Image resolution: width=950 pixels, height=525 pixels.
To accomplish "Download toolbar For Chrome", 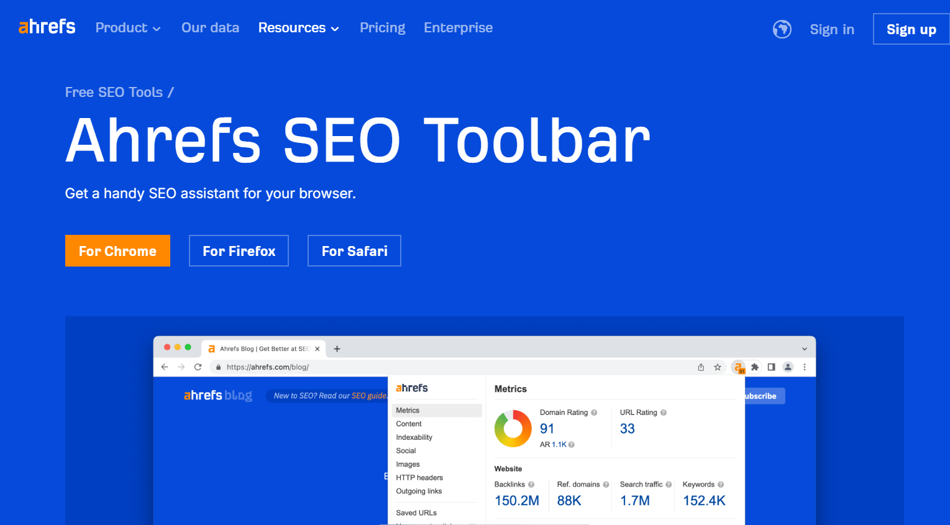I will (x=117, y=250).
